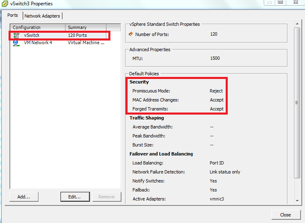Select the Ports tab
The image size is (305, 223).
tap(12, 15)
